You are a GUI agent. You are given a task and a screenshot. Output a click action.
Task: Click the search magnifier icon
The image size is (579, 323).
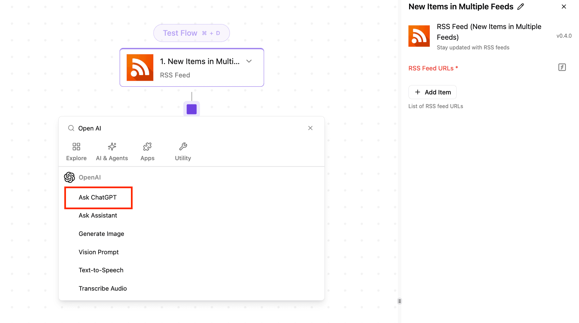pyautogui.click(x=71, y=128)
